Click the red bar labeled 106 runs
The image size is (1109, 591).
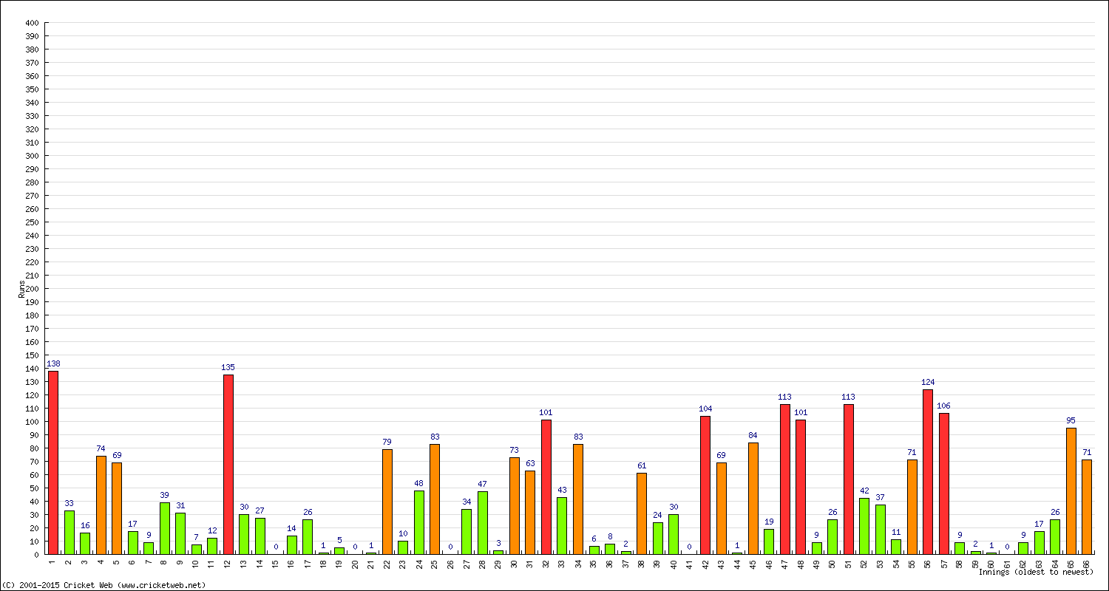coord(944,484)
